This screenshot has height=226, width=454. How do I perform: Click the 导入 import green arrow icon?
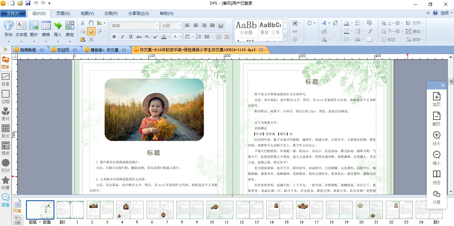click(x=58, y=29)
